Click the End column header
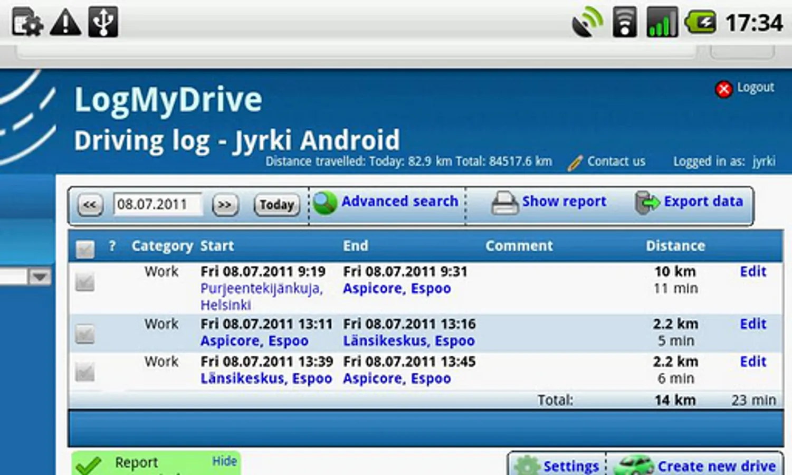Screen dimensions: 792x475 pos(356,246)
